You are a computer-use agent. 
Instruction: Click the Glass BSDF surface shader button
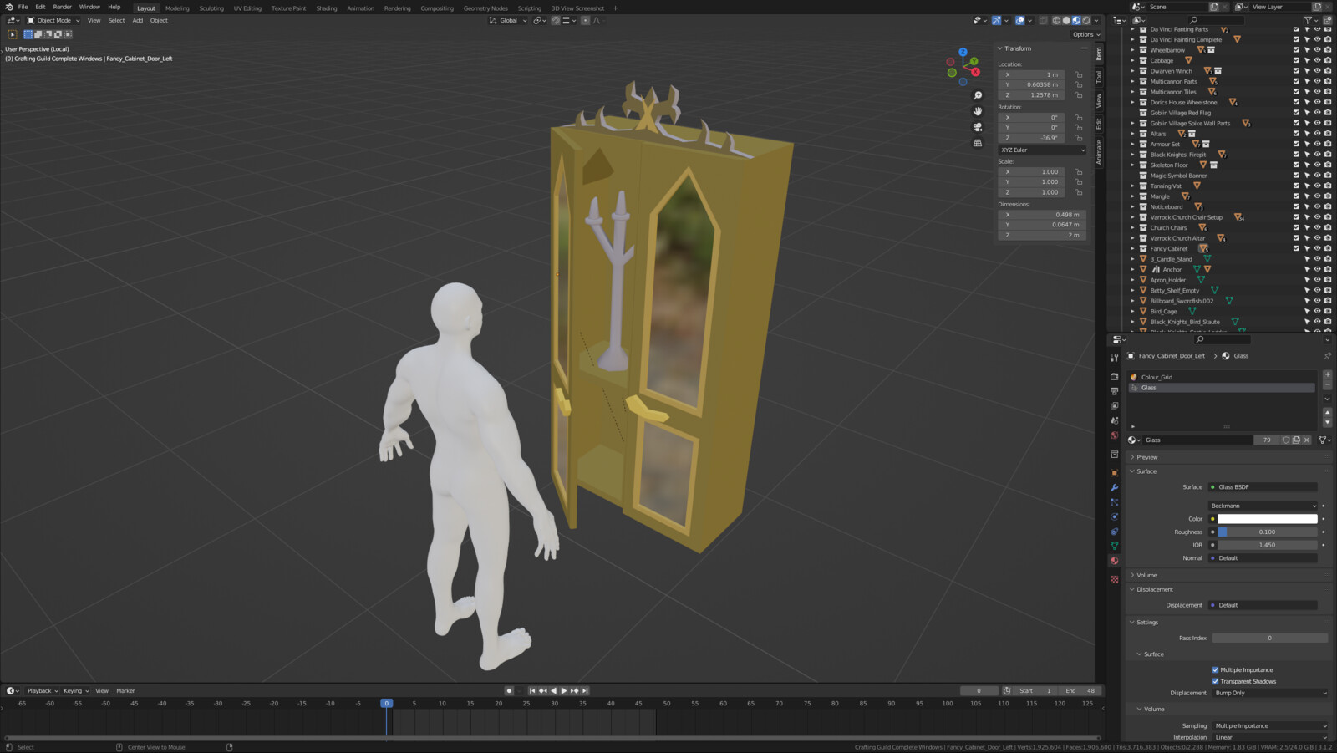click(x=1263, y=486)
